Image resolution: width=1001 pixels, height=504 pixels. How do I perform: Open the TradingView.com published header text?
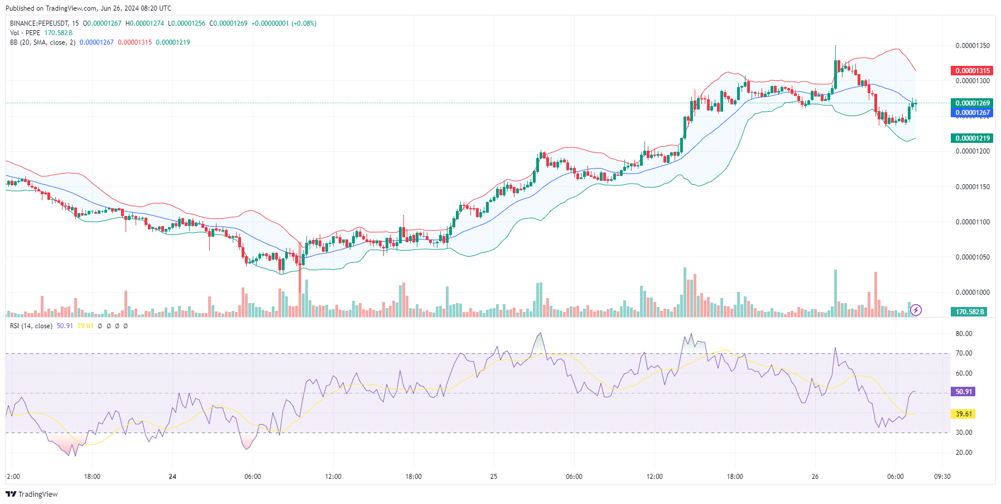click(x=88, y=8)
